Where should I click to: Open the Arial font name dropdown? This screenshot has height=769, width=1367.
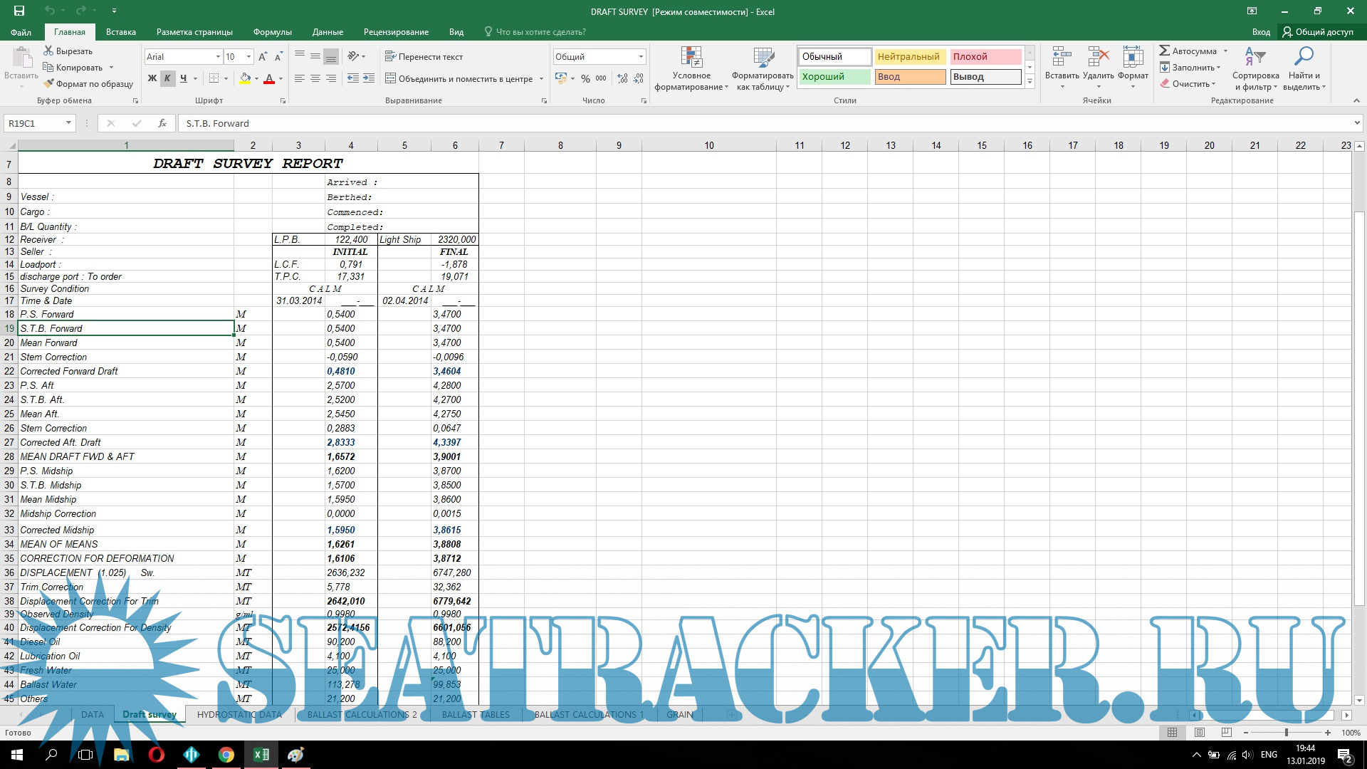pos(218,56)
